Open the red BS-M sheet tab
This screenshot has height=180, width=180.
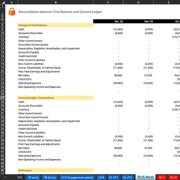pos(173,178)
